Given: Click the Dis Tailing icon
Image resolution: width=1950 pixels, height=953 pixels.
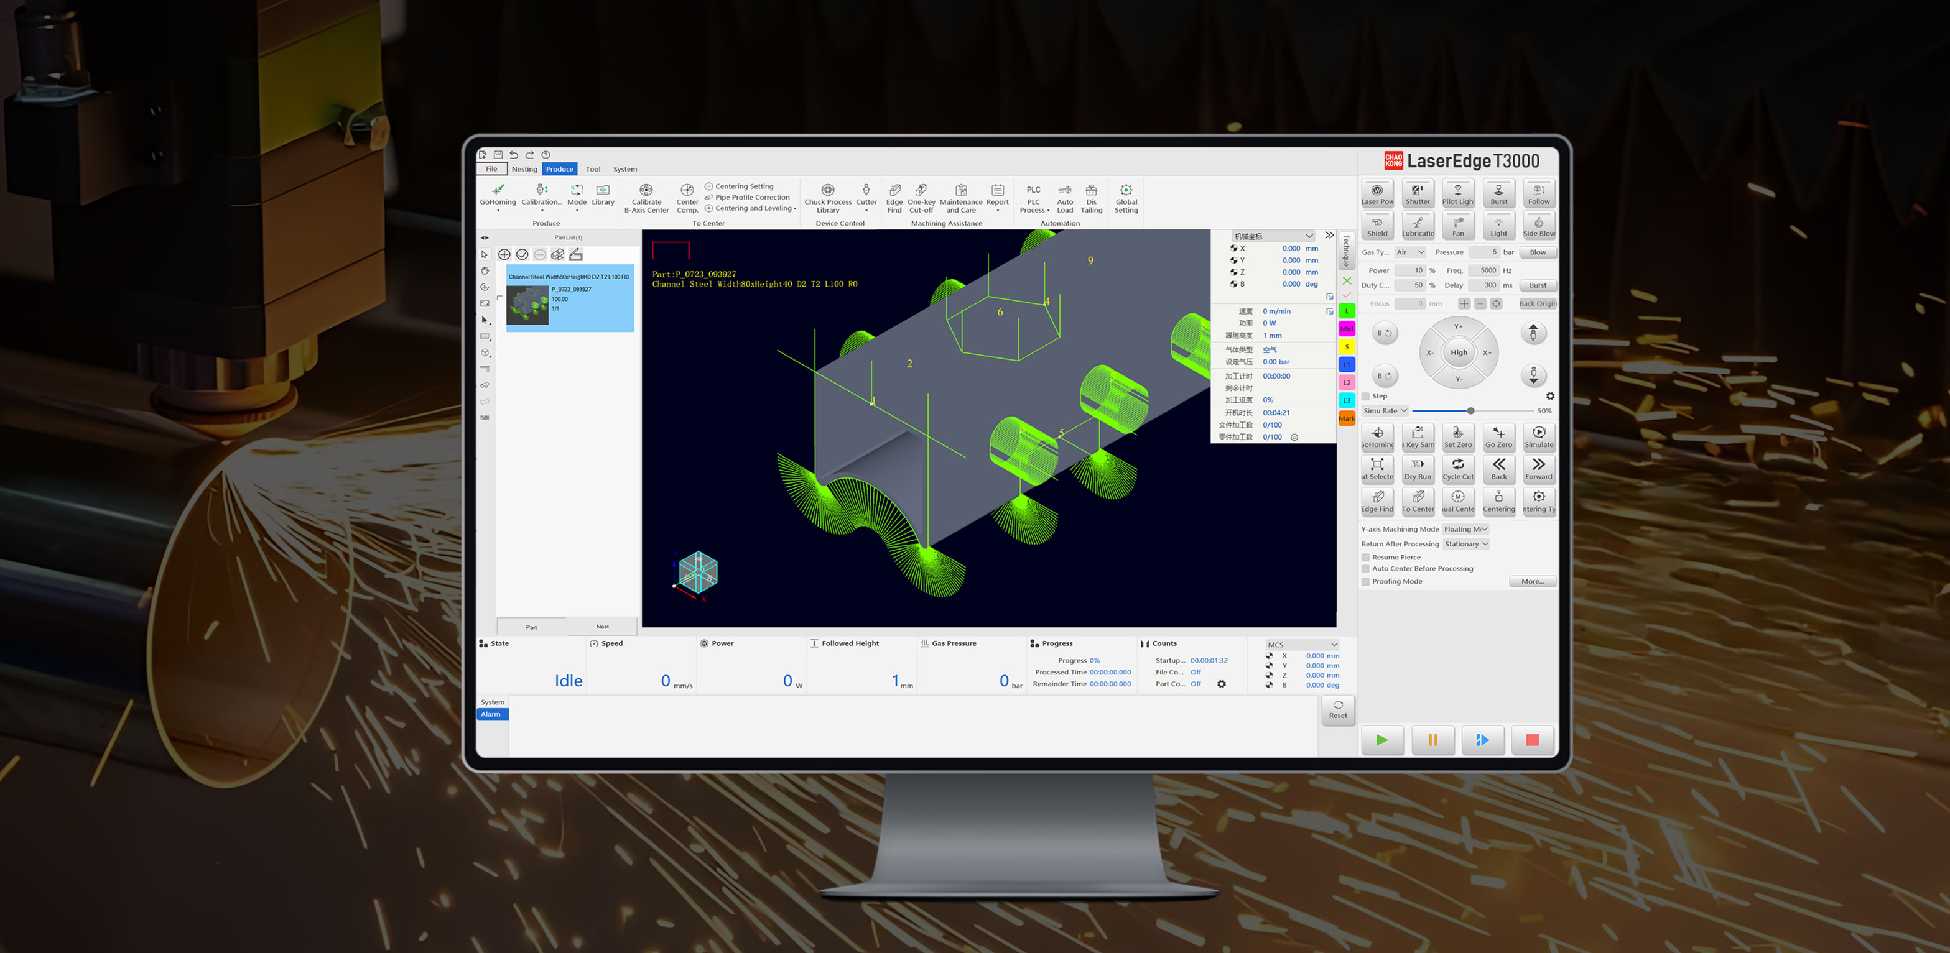Looking at the screenshot, I should point(1091,191).
